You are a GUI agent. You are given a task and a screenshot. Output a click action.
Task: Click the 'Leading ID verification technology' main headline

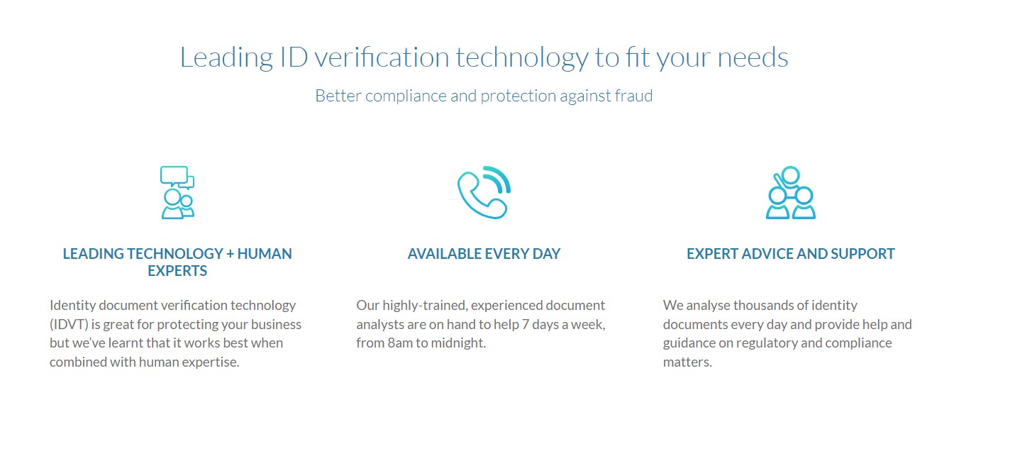click(x=484, y=57)
